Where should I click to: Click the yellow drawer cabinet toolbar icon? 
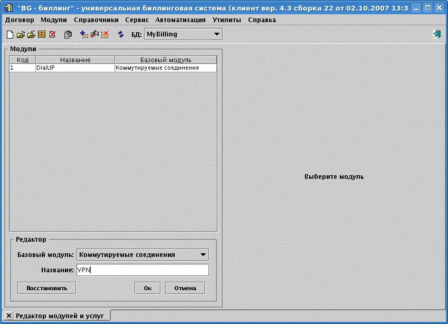tap(42, 34)
